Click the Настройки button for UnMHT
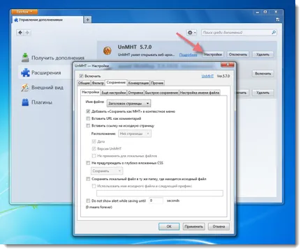 point(213,54)
